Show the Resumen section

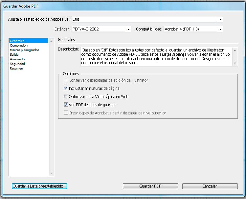coord(16,69)
